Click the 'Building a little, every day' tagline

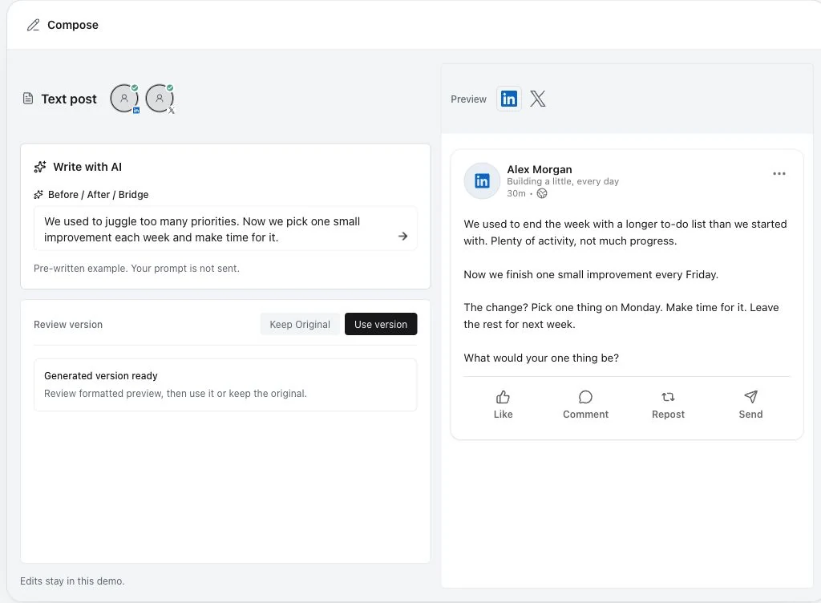(563, 181)
